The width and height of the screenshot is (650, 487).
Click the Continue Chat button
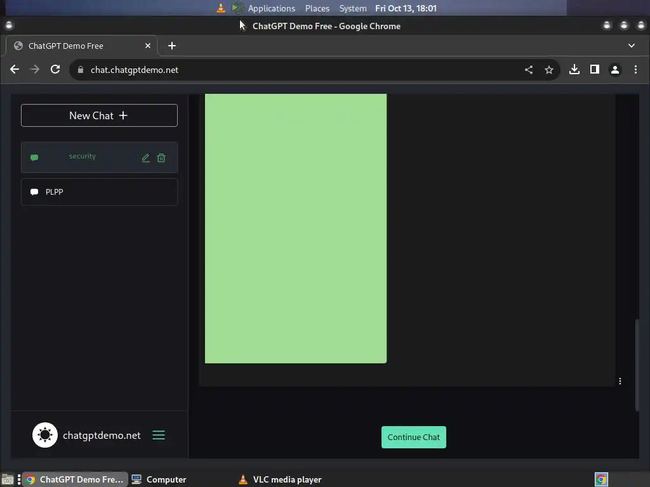[x=414, y=437]
